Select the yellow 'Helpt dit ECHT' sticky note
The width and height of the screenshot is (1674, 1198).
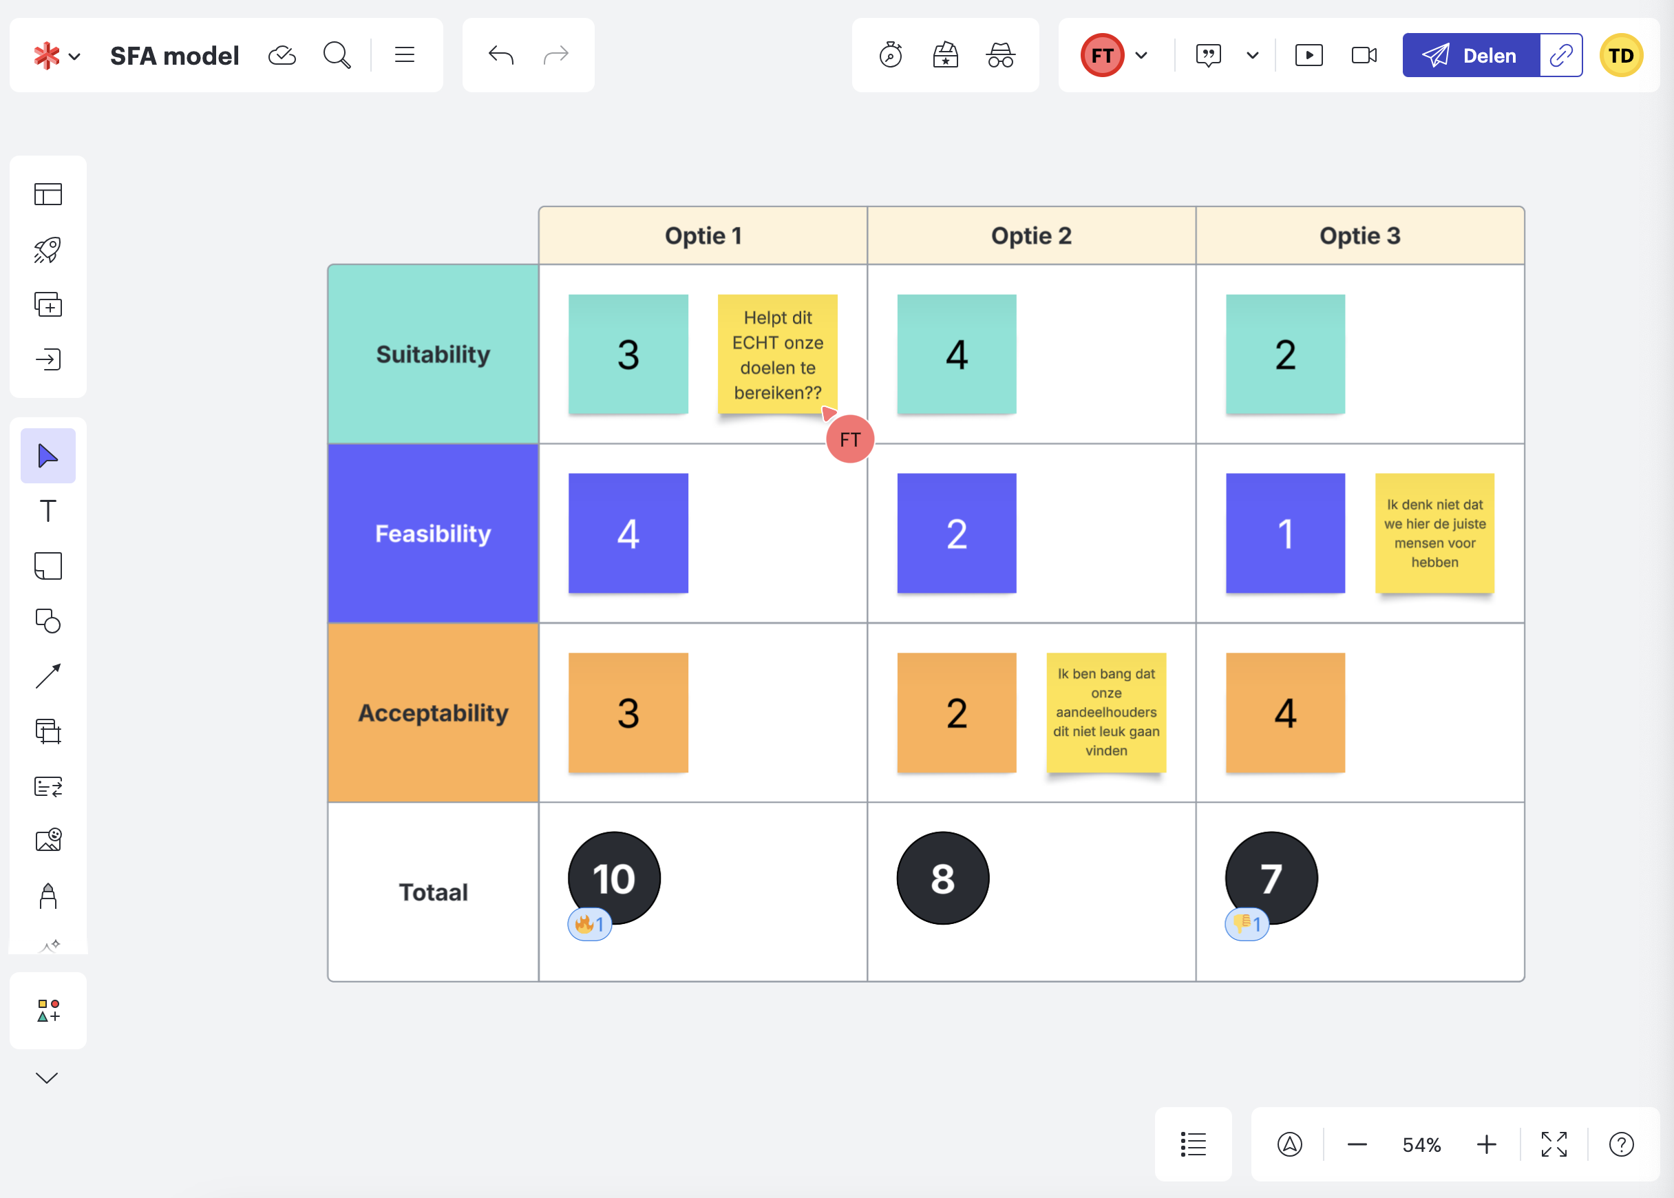(x=777, y=355)
